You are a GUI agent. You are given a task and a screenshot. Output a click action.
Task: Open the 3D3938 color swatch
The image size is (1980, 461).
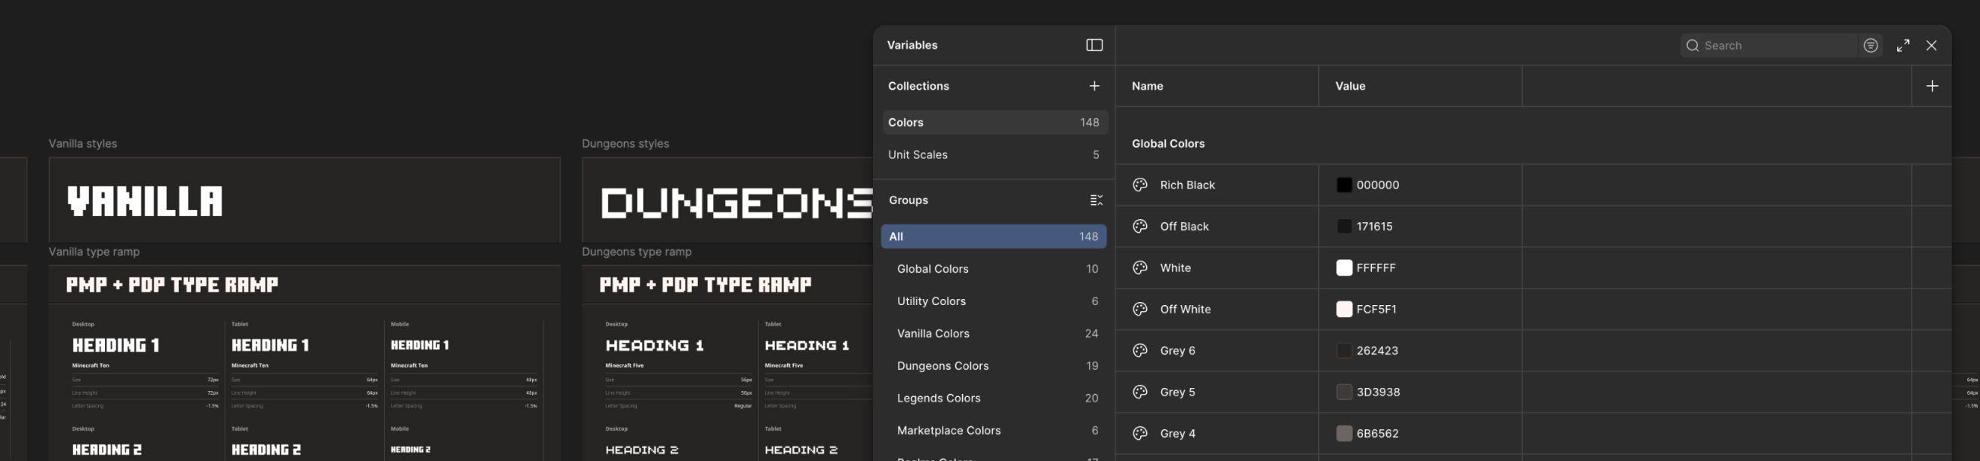click(1344, 392)
